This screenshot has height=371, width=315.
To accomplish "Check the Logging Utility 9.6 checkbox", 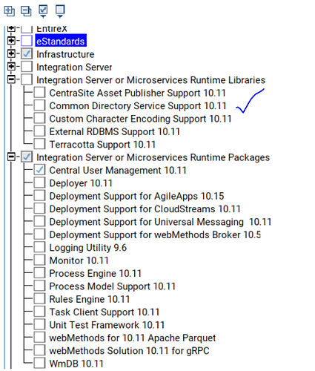I will coord(39,247).
